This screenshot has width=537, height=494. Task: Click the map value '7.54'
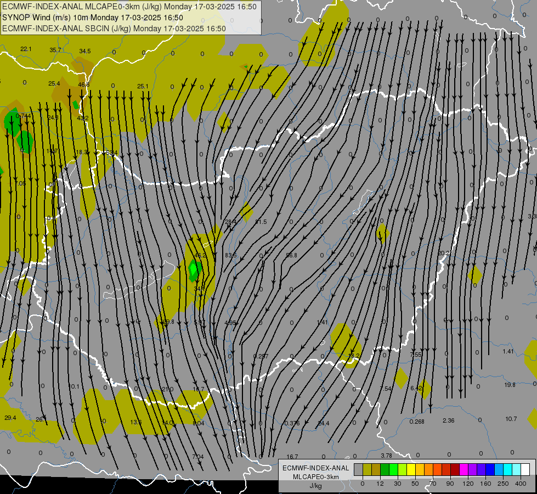386,389
